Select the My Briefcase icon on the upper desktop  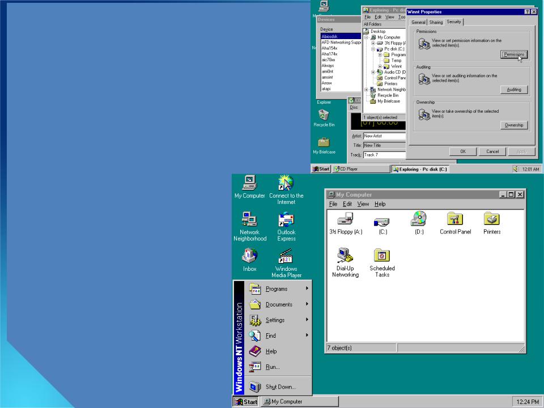(324, 146)
